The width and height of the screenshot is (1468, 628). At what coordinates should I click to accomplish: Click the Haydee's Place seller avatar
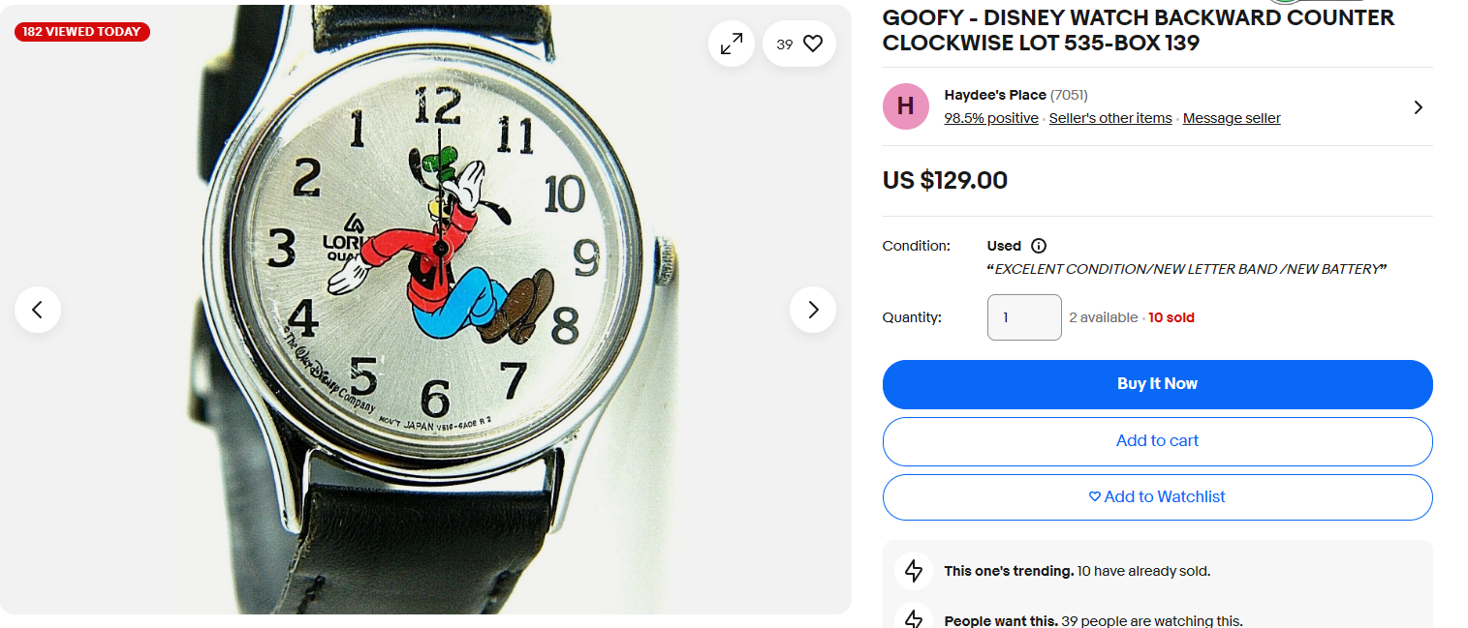coord(906,106)
